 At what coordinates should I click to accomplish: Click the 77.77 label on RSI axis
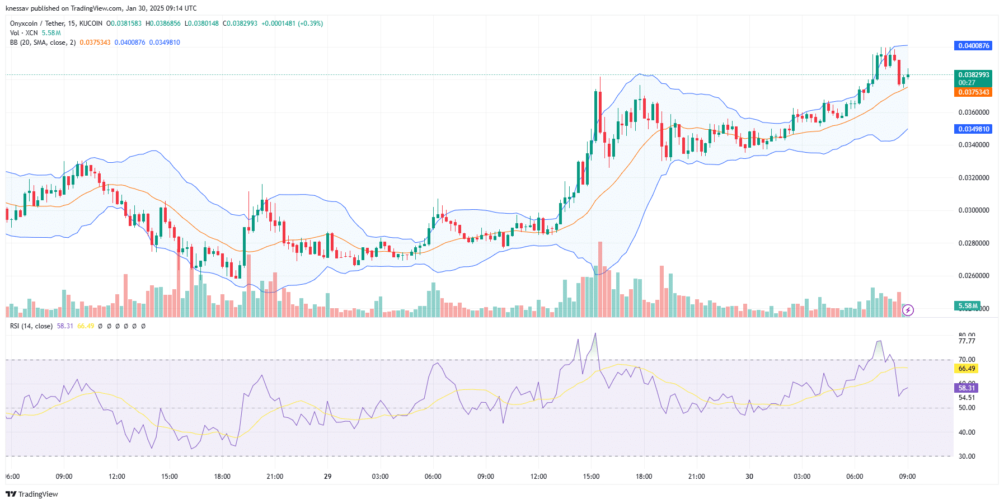pos(967,341)
